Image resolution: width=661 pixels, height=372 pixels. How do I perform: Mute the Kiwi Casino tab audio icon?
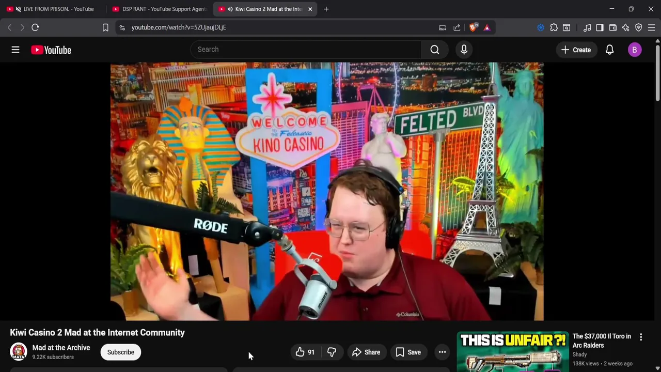pyautogui.click(x=230, y=9)
